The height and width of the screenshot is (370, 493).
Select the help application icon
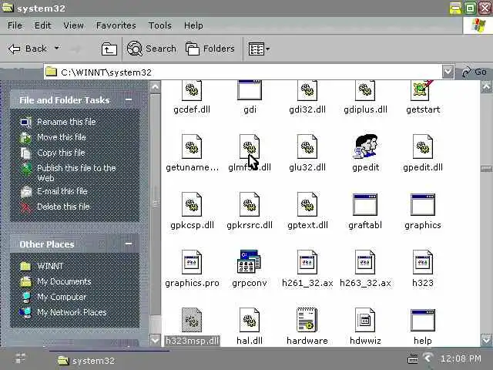tap(423, 321)
